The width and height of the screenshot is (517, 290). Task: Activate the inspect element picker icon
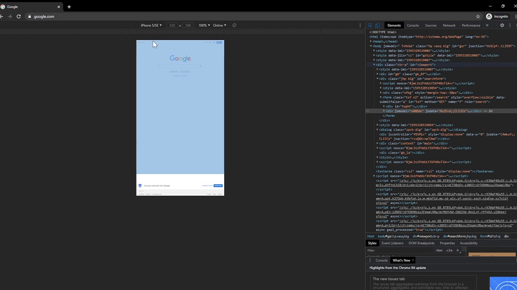pyautogui.click(x=370, y=25)
